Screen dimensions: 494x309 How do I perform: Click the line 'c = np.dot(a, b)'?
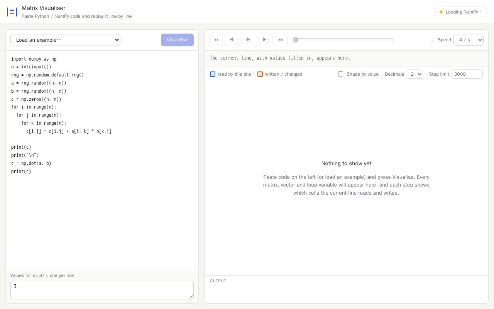31,163
